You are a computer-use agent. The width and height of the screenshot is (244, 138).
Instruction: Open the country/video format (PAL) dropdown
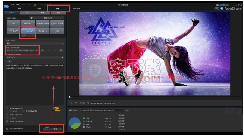pos(35,57)
